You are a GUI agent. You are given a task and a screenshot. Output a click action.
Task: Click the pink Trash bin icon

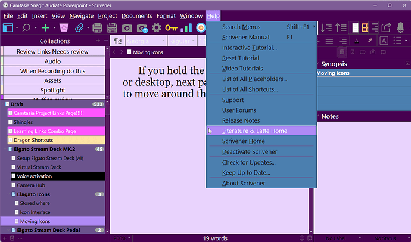(x=64, y=27)
